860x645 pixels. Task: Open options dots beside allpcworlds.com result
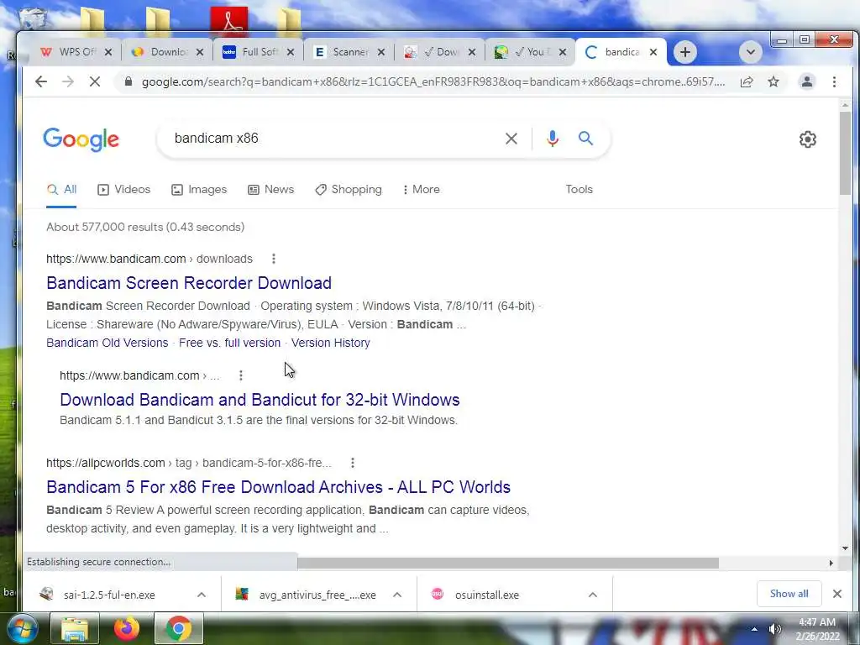(x=353, y=463)
